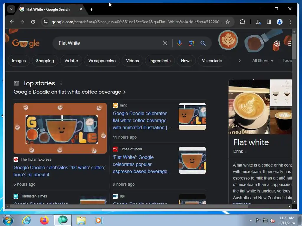Click the forward navigation arrow
This screenshot has height=226, width=302.
tap(22, 22)
